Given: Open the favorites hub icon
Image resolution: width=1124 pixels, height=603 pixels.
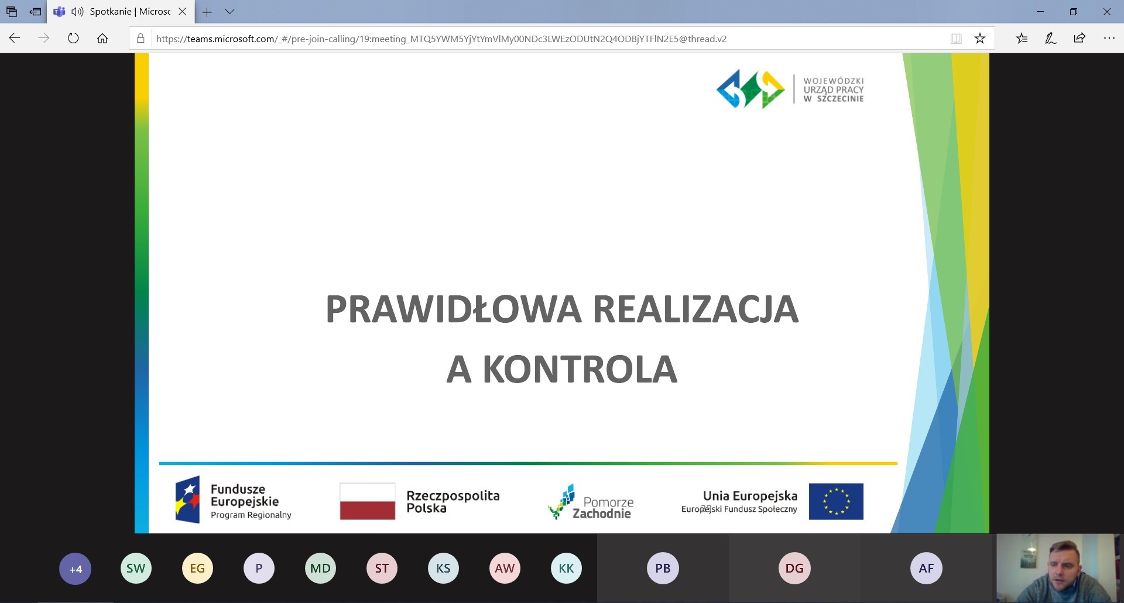Looking at the screenshot, I should point(1022,39).
